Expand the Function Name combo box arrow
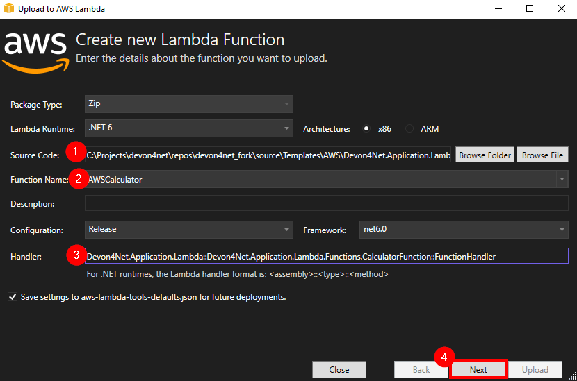 (562, 179)
